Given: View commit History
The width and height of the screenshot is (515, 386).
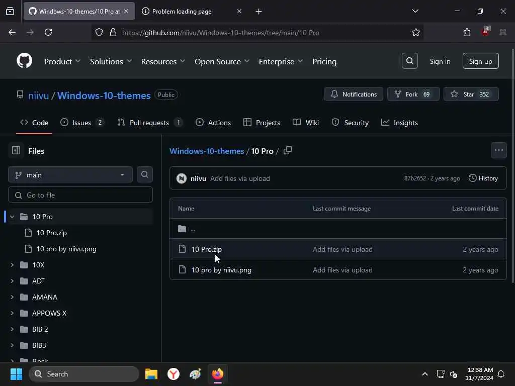Looking at the screenshot, I should pos(483,178).
